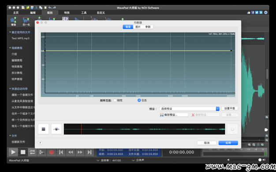Select the 日志 frequency range radio button
Screen dimensions: 276x172
coord(139,100)
